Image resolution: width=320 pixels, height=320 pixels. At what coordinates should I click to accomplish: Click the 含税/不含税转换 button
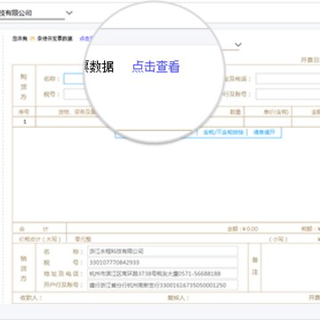[x=223, y=132]
